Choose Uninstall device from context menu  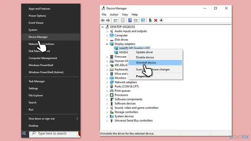[155, 63]
